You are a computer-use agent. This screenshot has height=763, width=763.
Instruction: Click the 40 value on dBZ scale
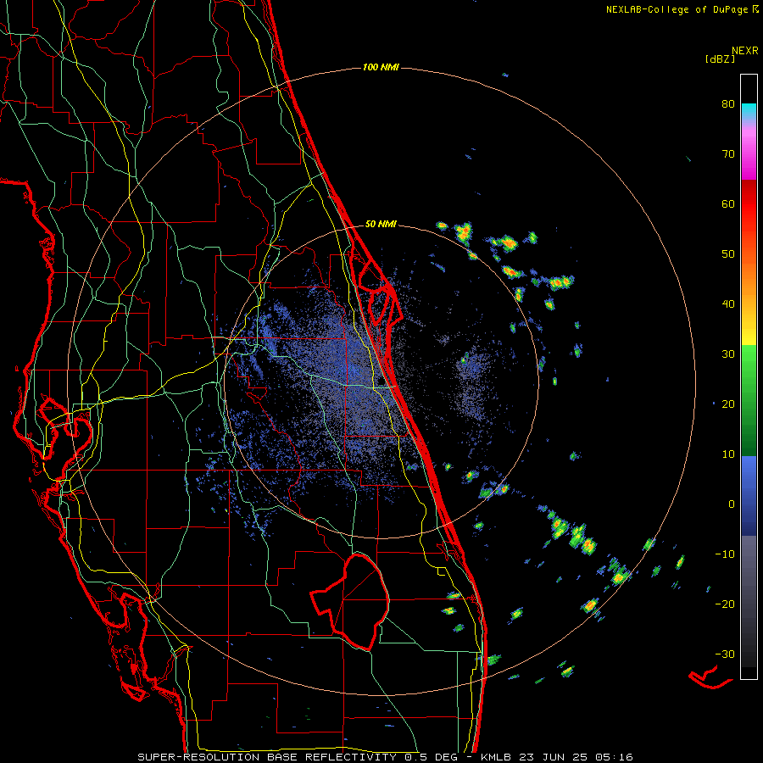click(728, 304)
